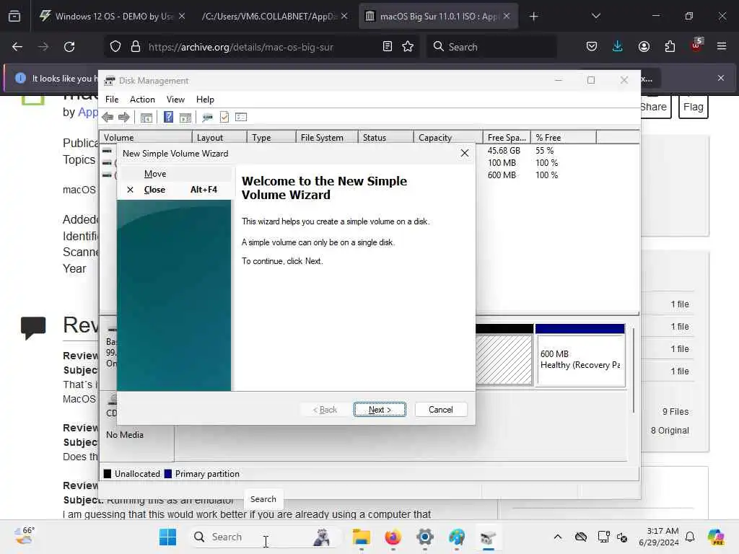Show hidden system tray icons
Image resolution: width=739 pixels, height=554 pixels.
pyautogui.click(x=558, y=537)
